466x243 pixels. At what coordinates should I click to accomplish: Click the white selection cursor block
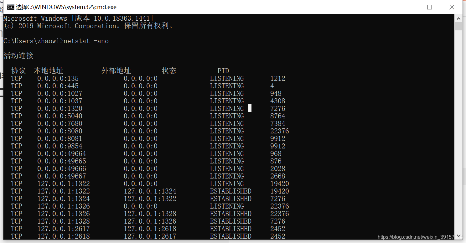point(250,108)
